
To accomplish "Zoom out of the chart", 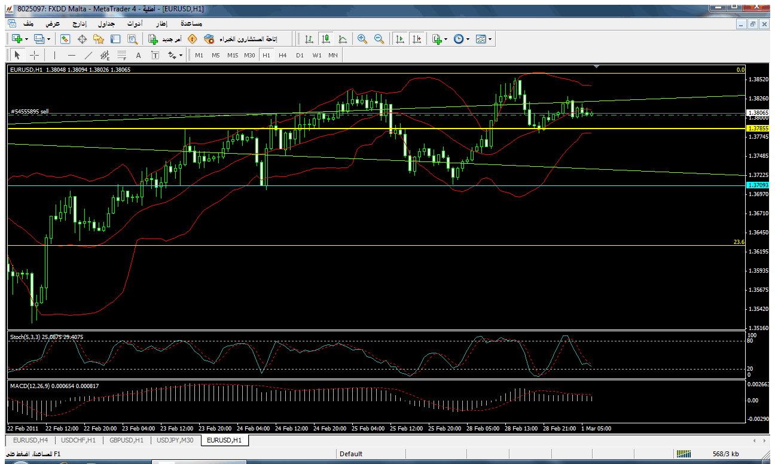I will pyautogui.click(x=379, y=39).
